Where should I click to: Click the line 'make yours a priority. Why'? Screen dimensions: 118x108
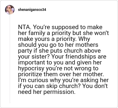click(x=54, y=39)
